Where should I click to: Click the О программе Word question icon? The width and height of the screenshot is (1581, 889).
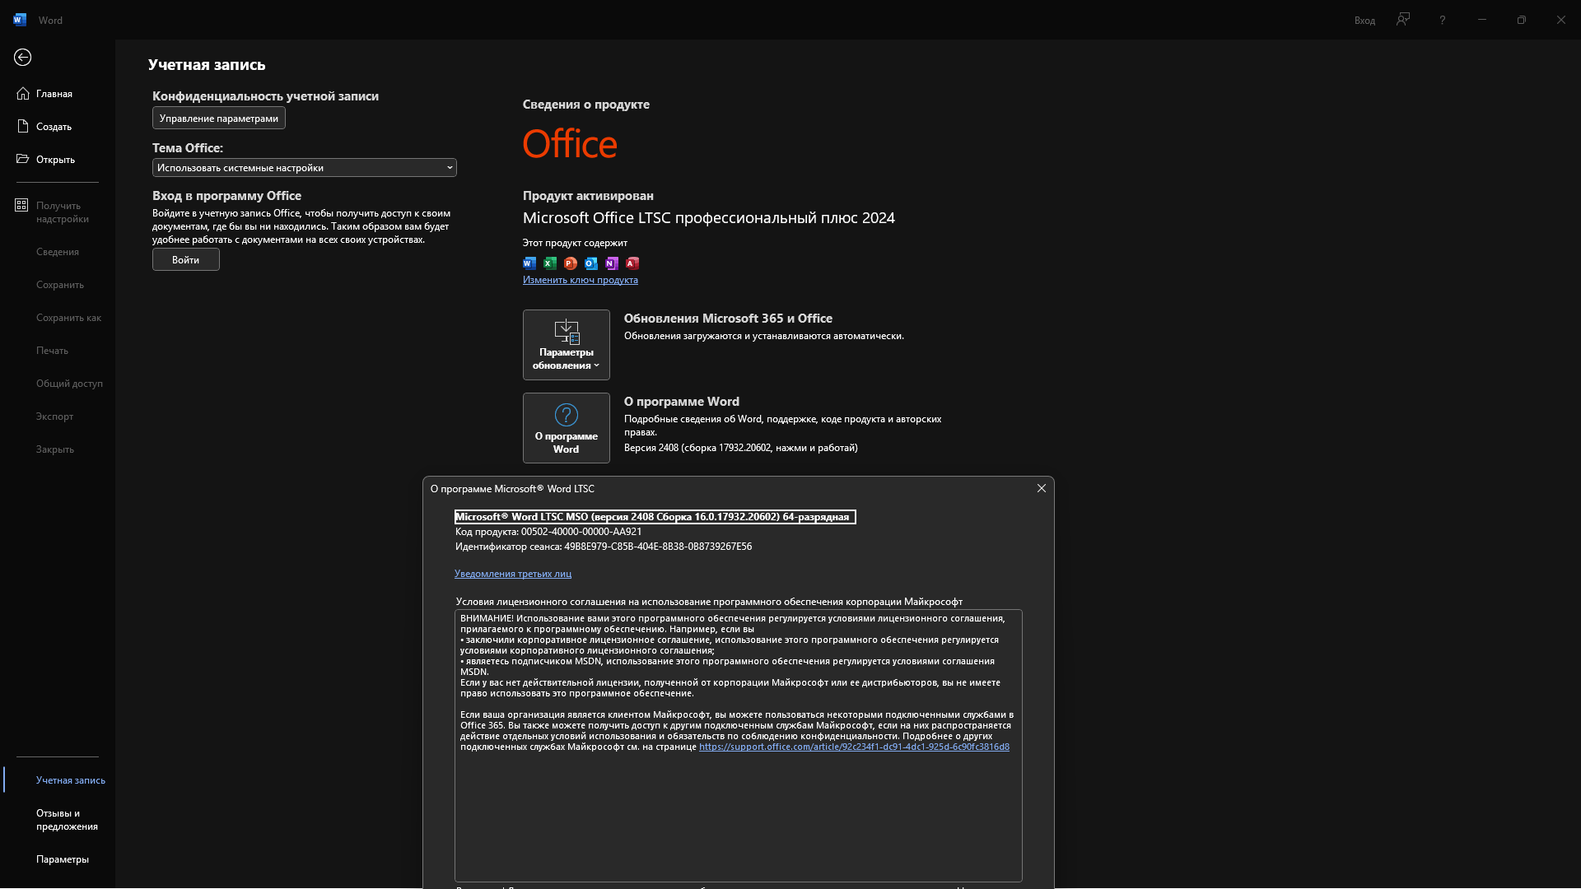point(566,415)
